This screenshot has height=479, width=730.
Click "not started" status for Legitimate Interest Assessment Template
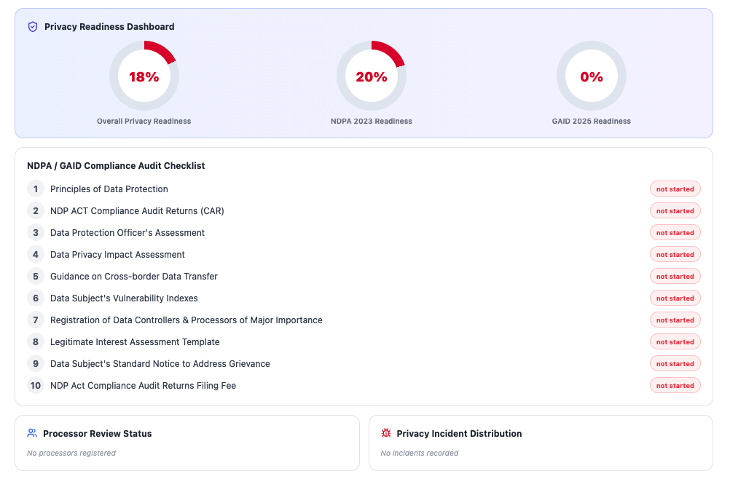pyautogui.click(x=675, y=342)
